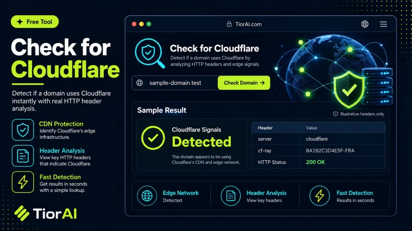The height and width of the screenshot is (231, 412).
Task: Click the server rack illustration
Action: coord(377,87)
